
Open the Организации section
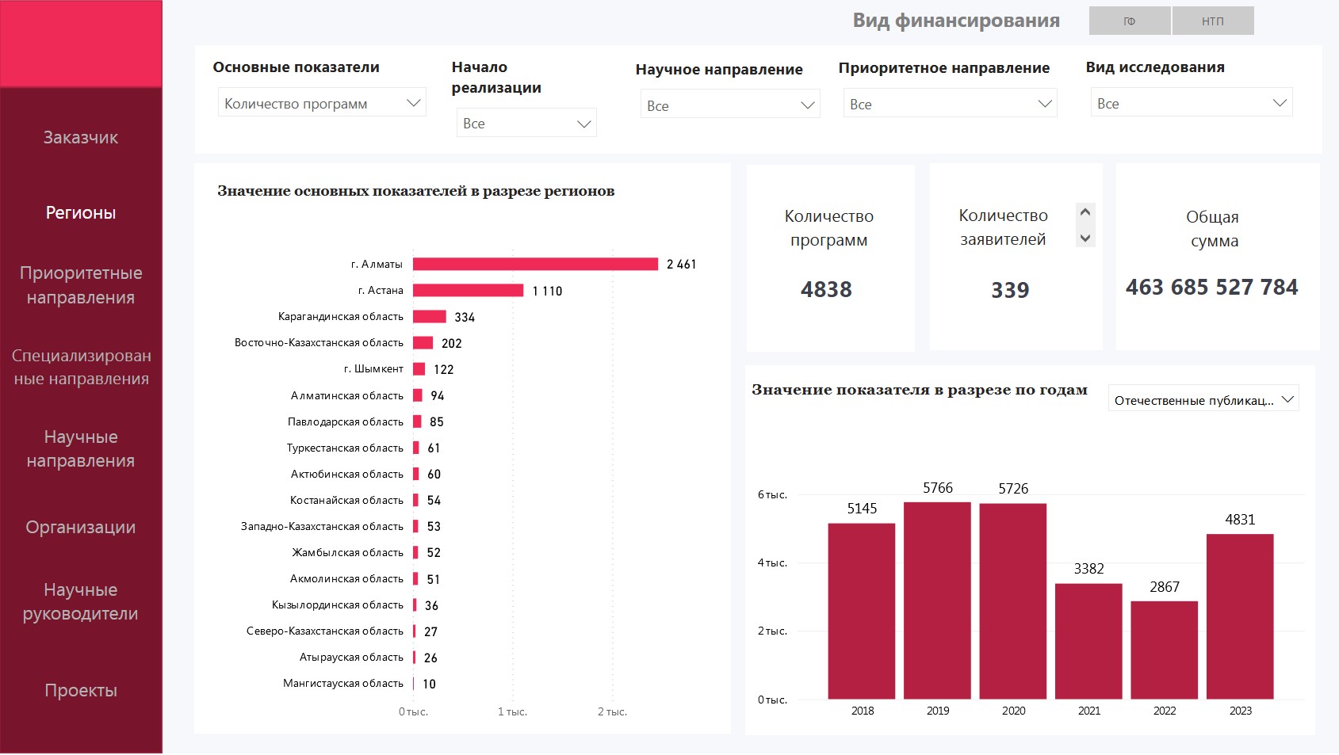(x=81, y=528)
